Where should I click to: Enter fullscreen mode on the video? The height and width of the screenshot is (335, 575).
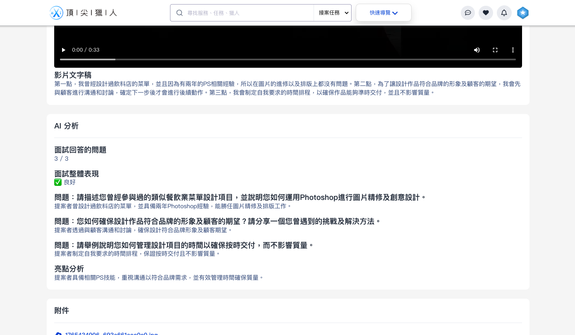click(x=495, y=50)
